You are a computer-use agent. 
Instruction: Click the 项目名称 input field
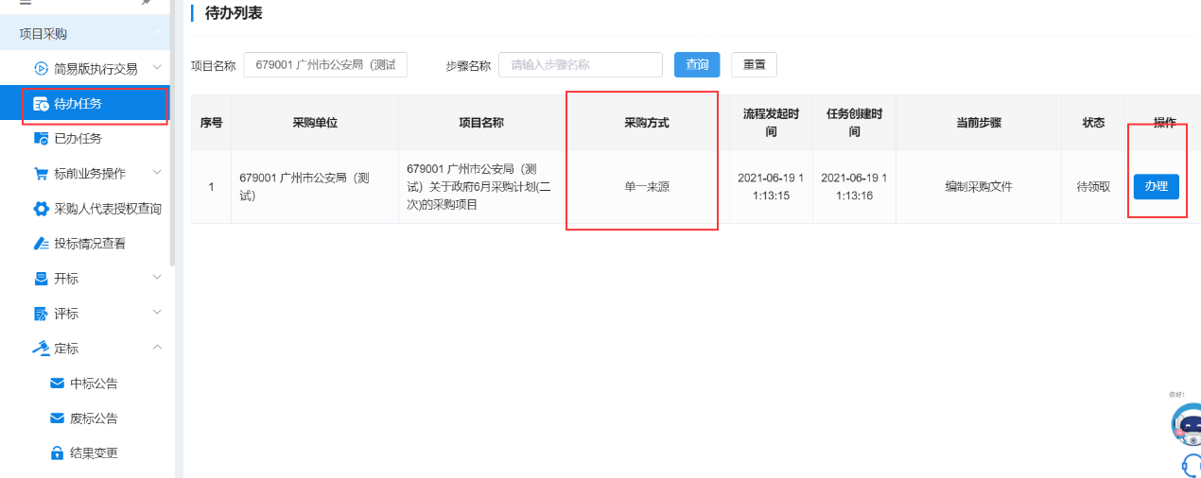pos(324,65)
